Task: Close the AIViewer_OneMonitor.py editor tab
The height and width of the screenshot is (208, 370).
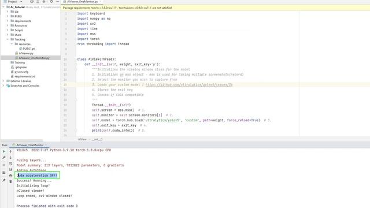Action: click(101, 2)
